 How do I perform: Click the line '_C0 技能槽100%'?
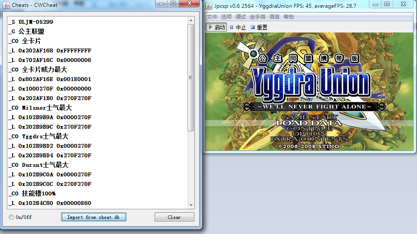[x=32, y=194]
